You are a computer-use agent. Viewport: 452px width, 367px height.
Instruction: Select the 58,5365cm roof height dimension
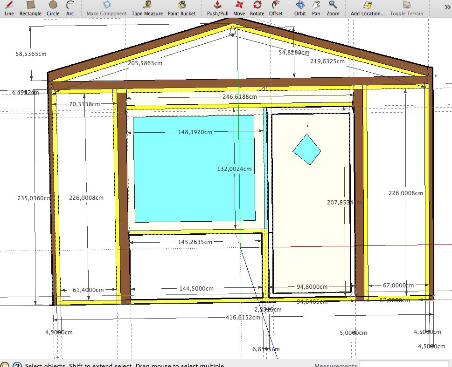click(31, 54)
